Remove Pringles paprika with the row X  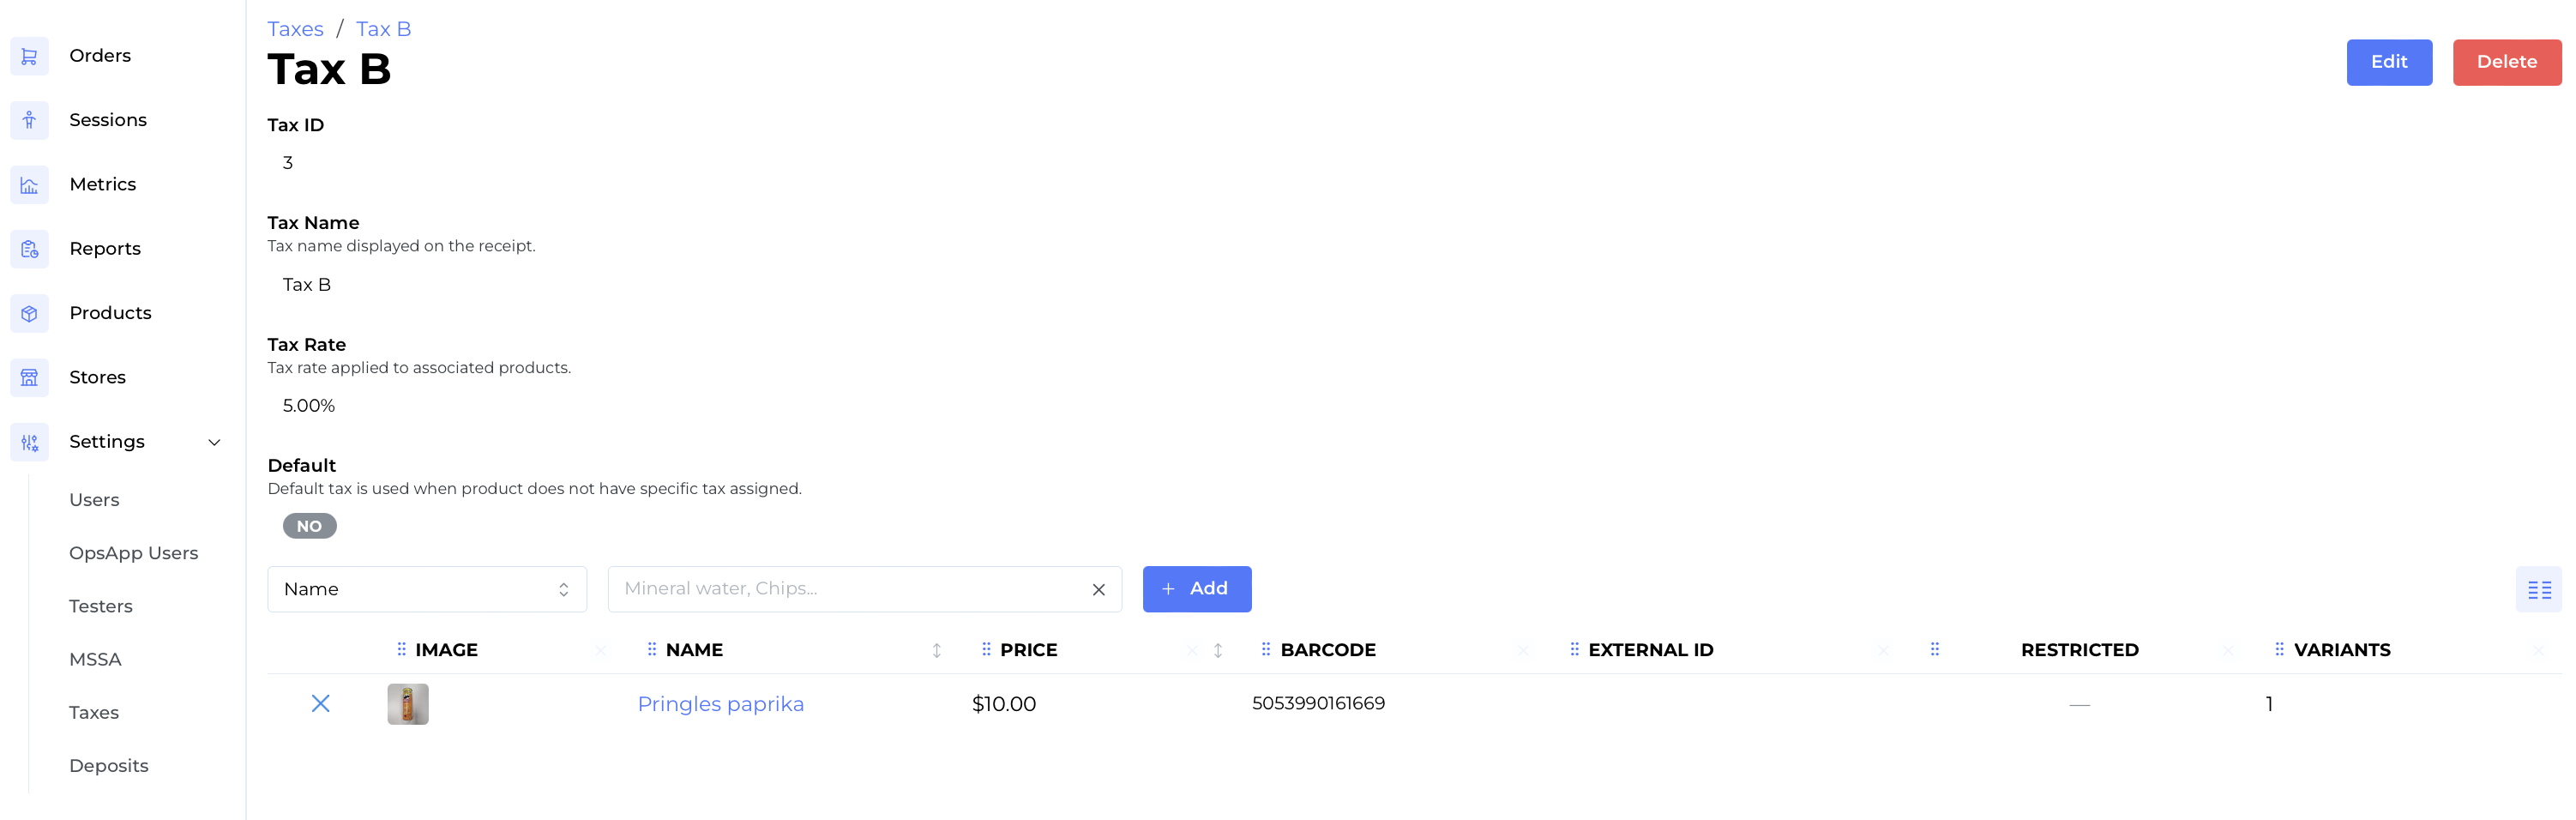pyautogui.click(x=321, y=703)
